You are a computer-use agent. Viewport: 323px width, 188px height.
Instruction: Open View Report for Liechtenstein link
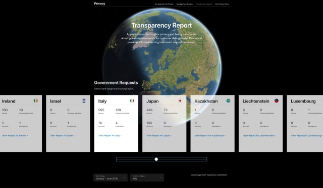coord(259,135)
